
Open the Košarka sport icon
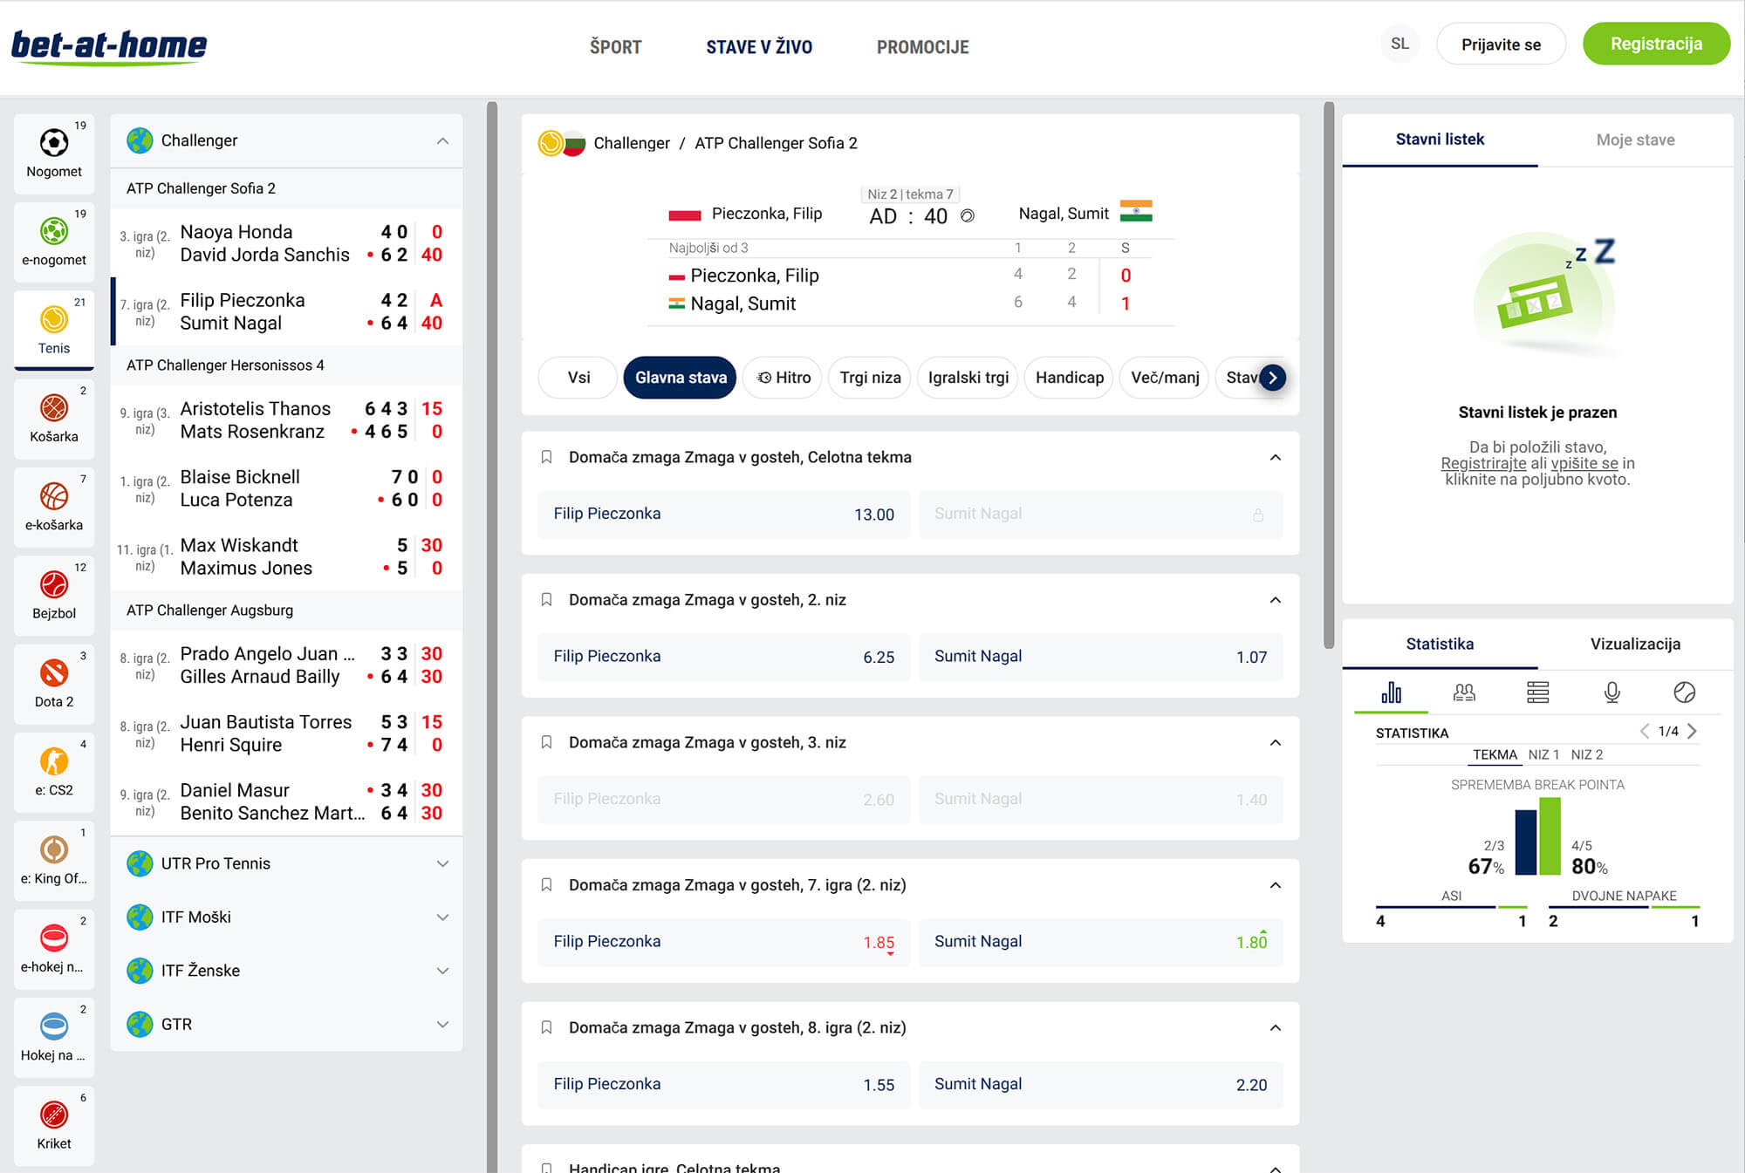click(54, 418)
